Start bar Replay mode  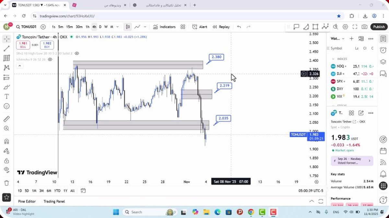coord(221,27)
